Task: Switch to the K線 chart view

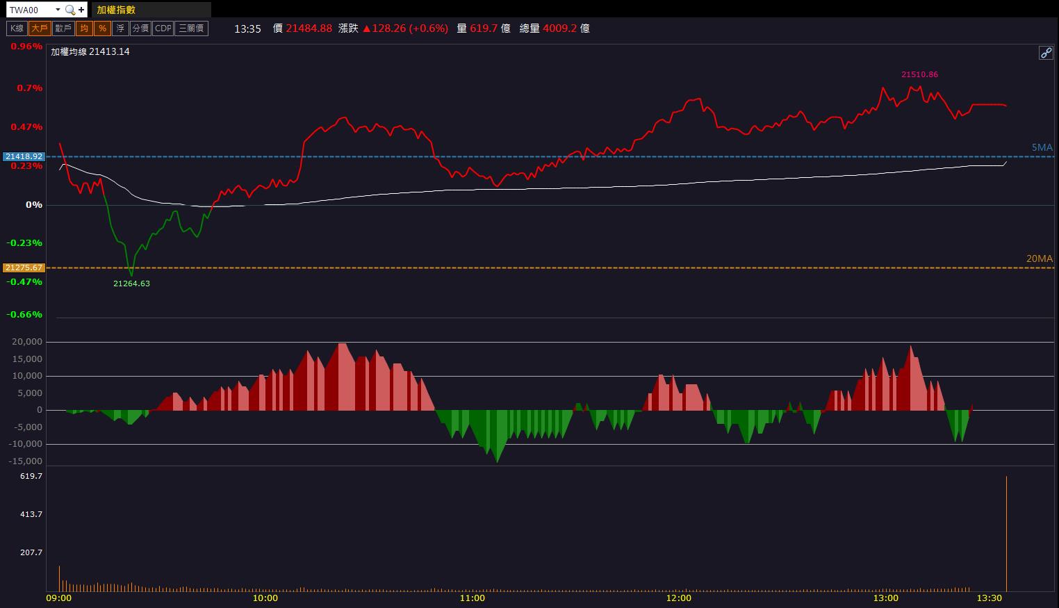Action: tap(17, 28)
